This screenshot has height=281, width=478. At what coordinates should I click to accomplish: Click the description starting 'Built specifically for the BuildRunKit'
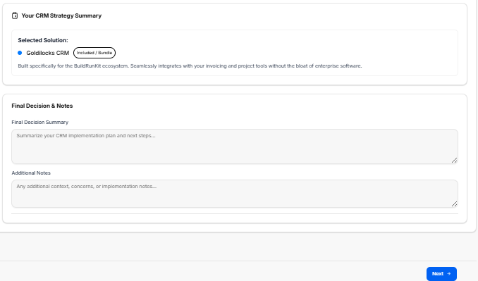tap(190, 65)
